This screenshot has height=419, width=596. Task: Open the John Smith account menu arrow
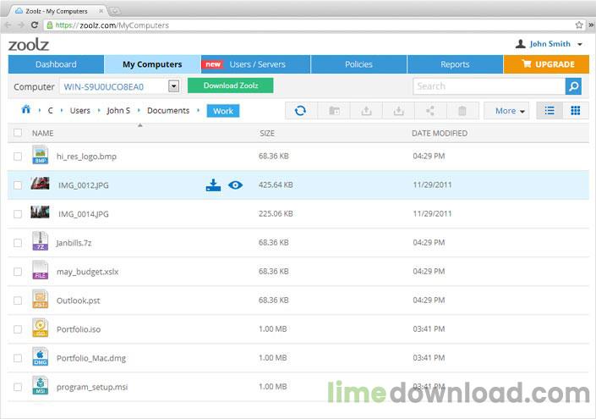[x=580, y=45]
